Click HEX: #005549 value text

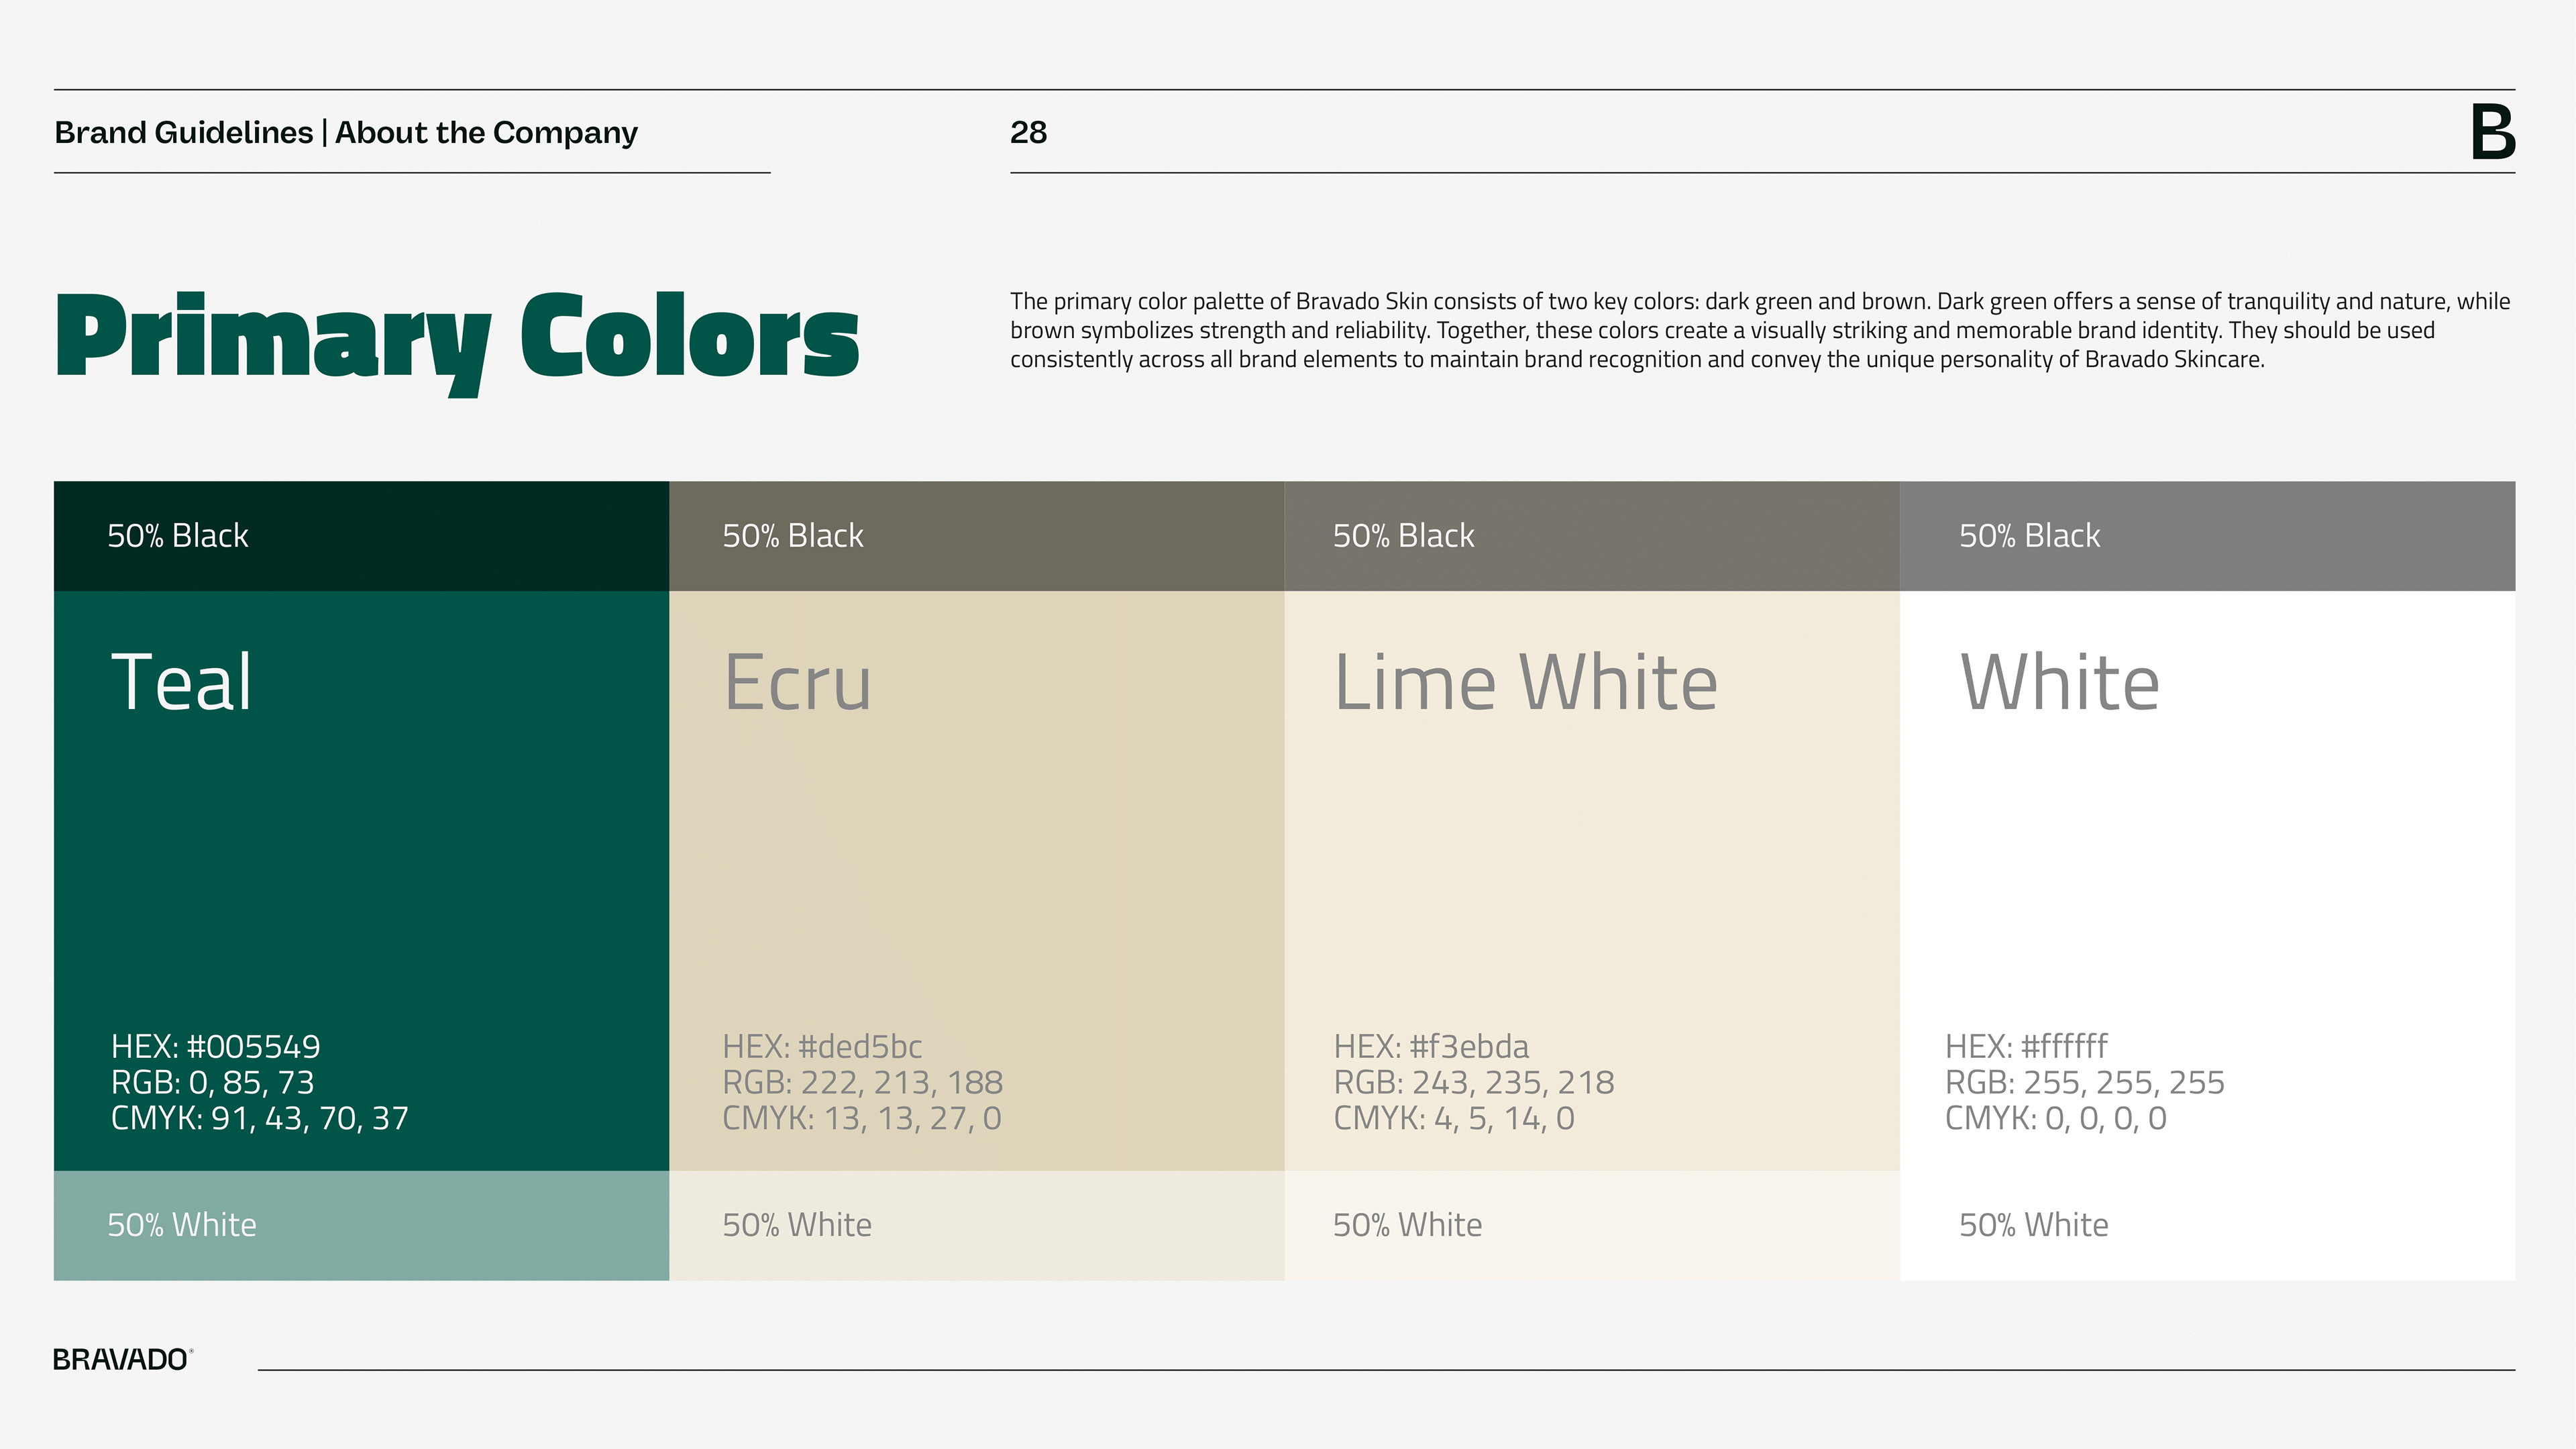pyautogui.click(x=215, y=1047)
